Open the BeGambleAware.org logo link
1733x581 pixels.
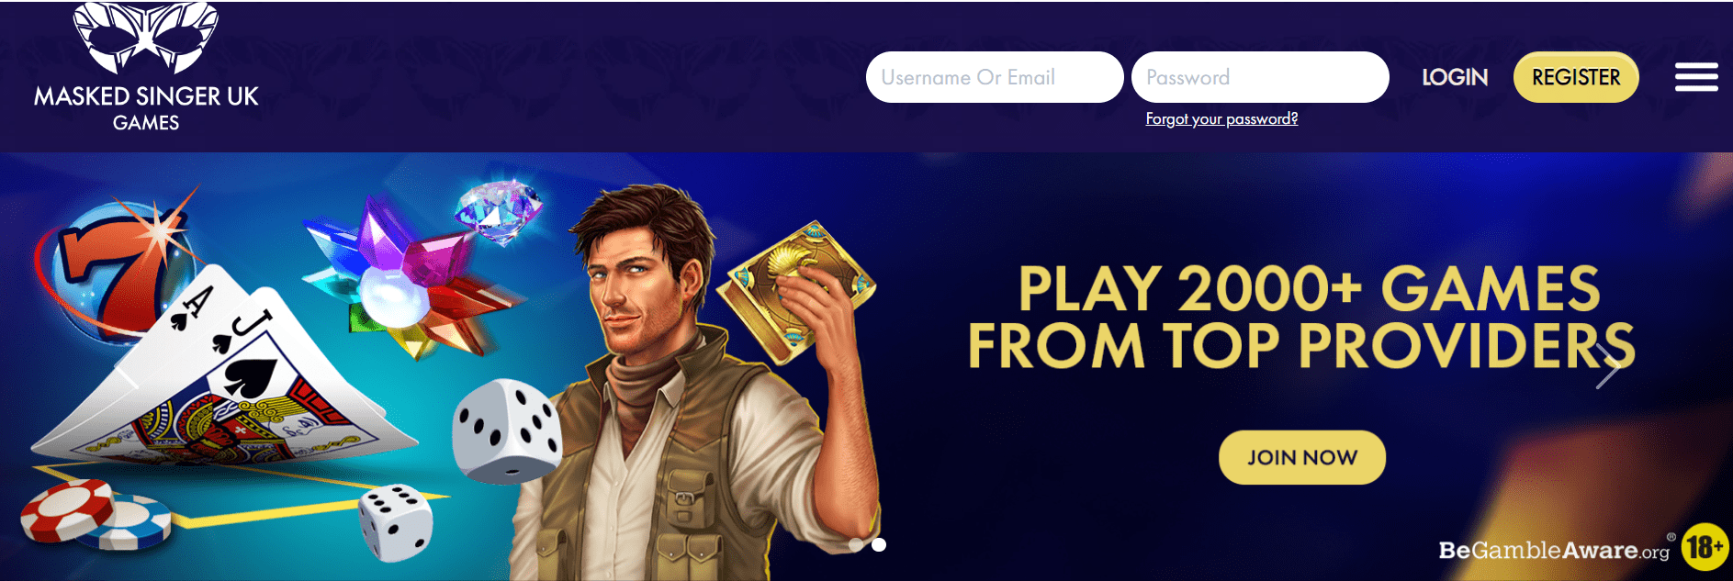pos(1555,550)
